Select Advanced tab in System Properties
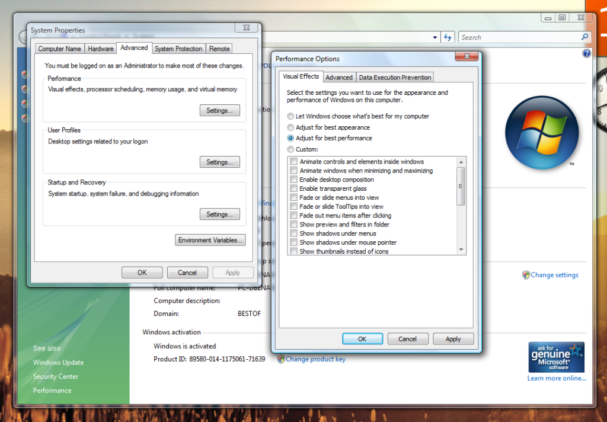 [x=134, y=47]
